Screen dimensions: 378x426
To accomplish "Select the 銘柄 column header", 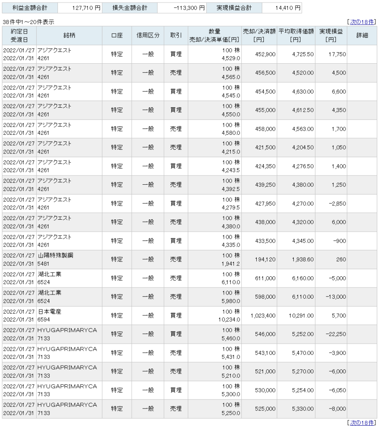I will (x=69, y=36).
